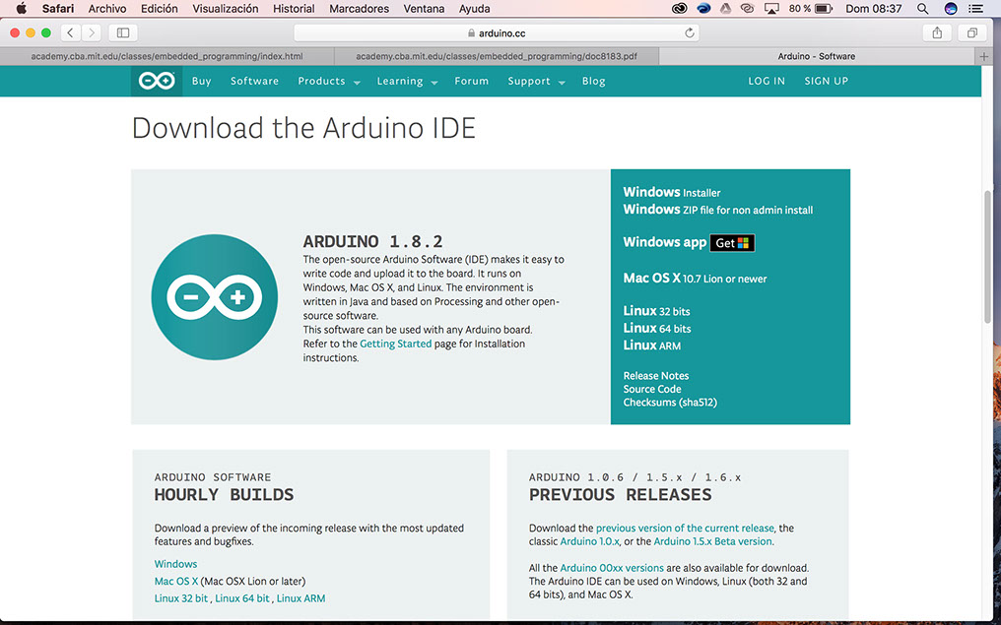
Task: Download Linux 64 bits
Action: [x=657, y=329]
